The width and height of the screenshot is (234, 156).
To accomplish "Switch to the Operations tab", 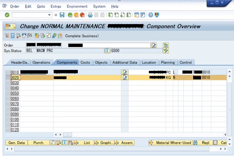I will coord(41,63).
